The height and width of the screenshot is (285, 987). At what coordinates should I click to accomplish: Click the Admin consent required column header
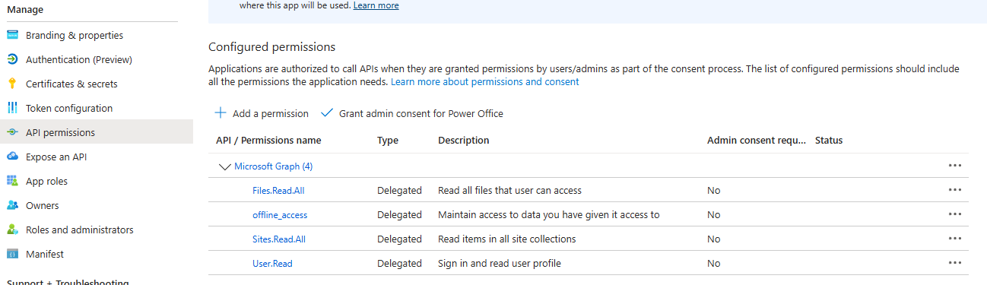click(x=757, y=140)
